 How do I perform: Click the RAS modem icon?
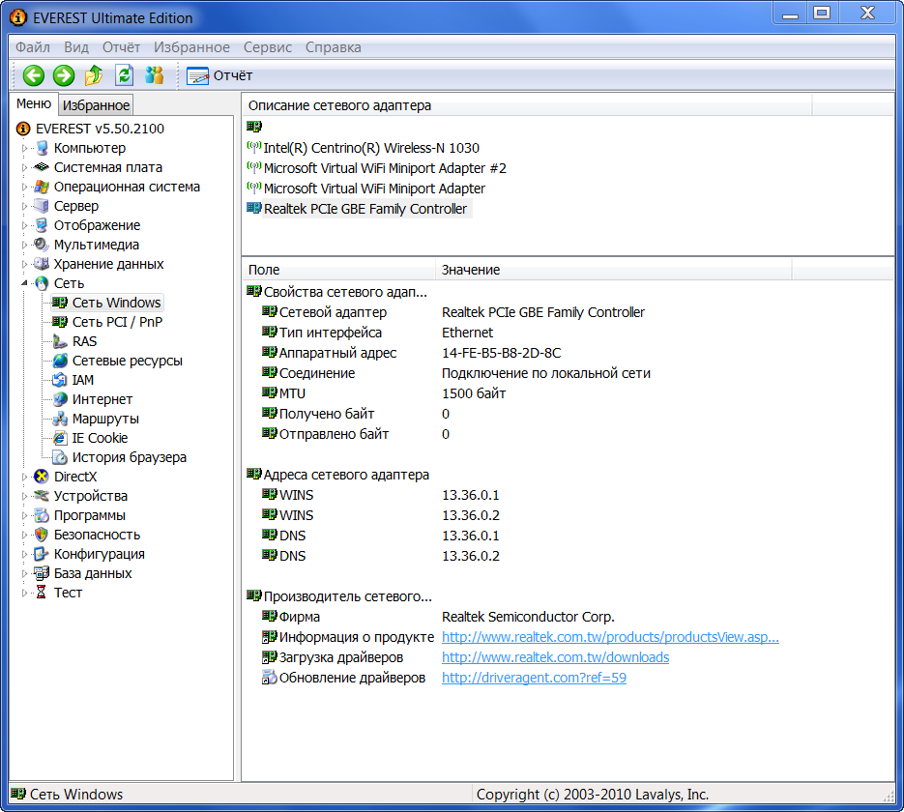60,341
